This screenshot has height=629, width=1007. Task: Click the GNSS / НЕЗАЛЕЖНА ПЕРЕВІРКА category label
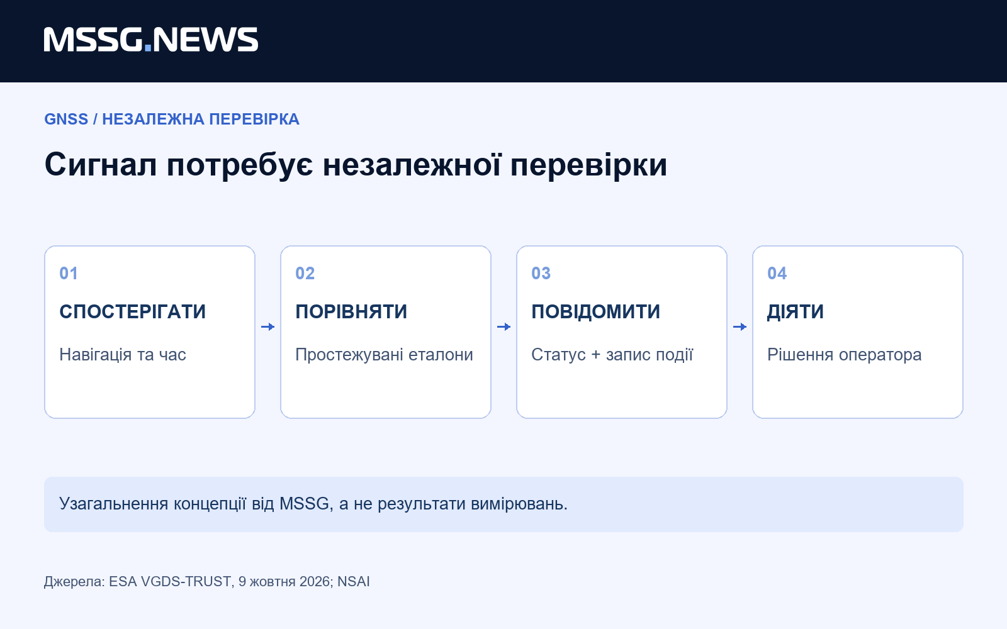172,119
